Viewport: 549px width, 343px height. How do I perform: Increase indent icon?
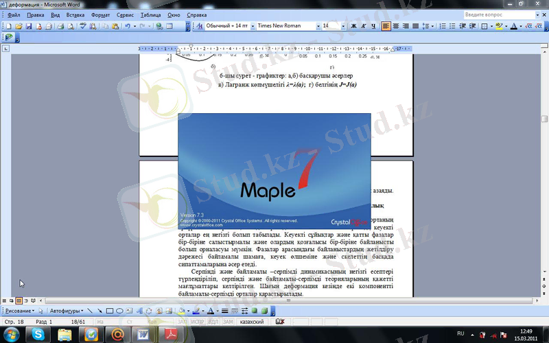(473, 26)
